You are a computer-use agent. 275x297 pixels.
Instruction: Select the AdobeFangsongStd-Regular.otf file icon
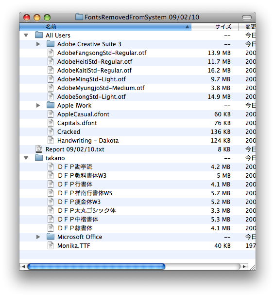click(51, 53)
